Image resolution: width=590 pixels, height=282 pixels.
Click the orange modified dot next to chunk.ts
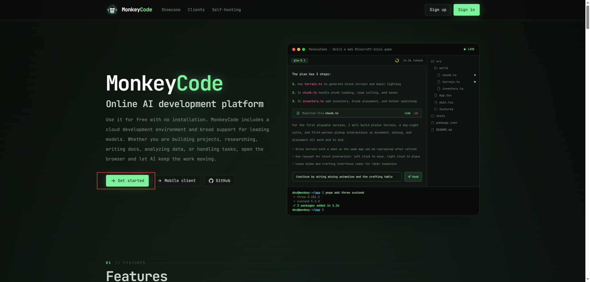coord(475,75)
